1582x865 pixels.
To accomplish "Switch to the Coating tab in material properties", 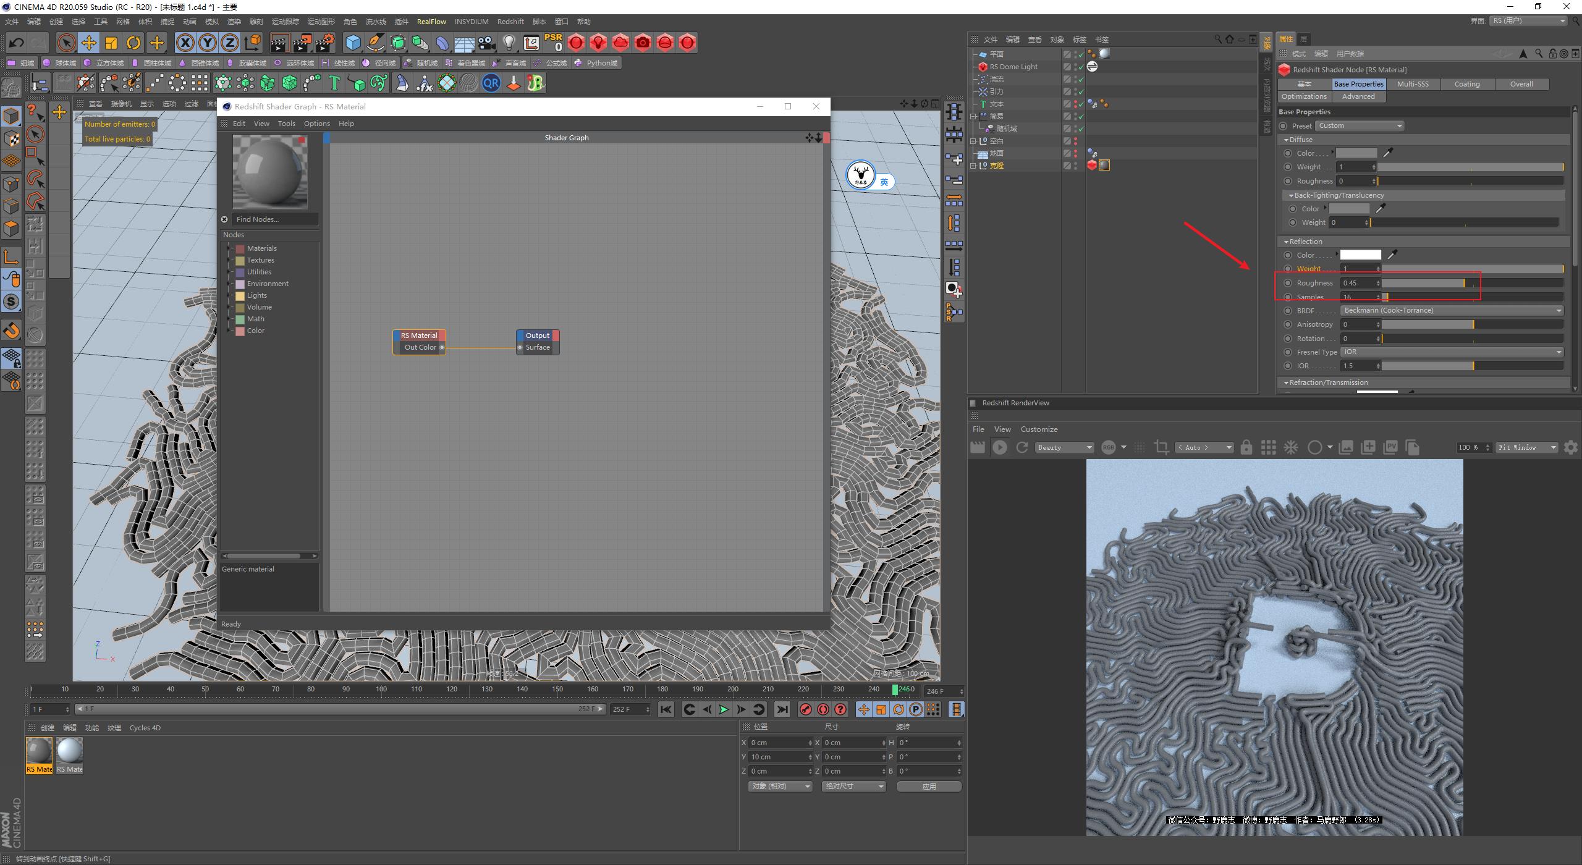I will pyautogui.click(x=1467, y=83).
